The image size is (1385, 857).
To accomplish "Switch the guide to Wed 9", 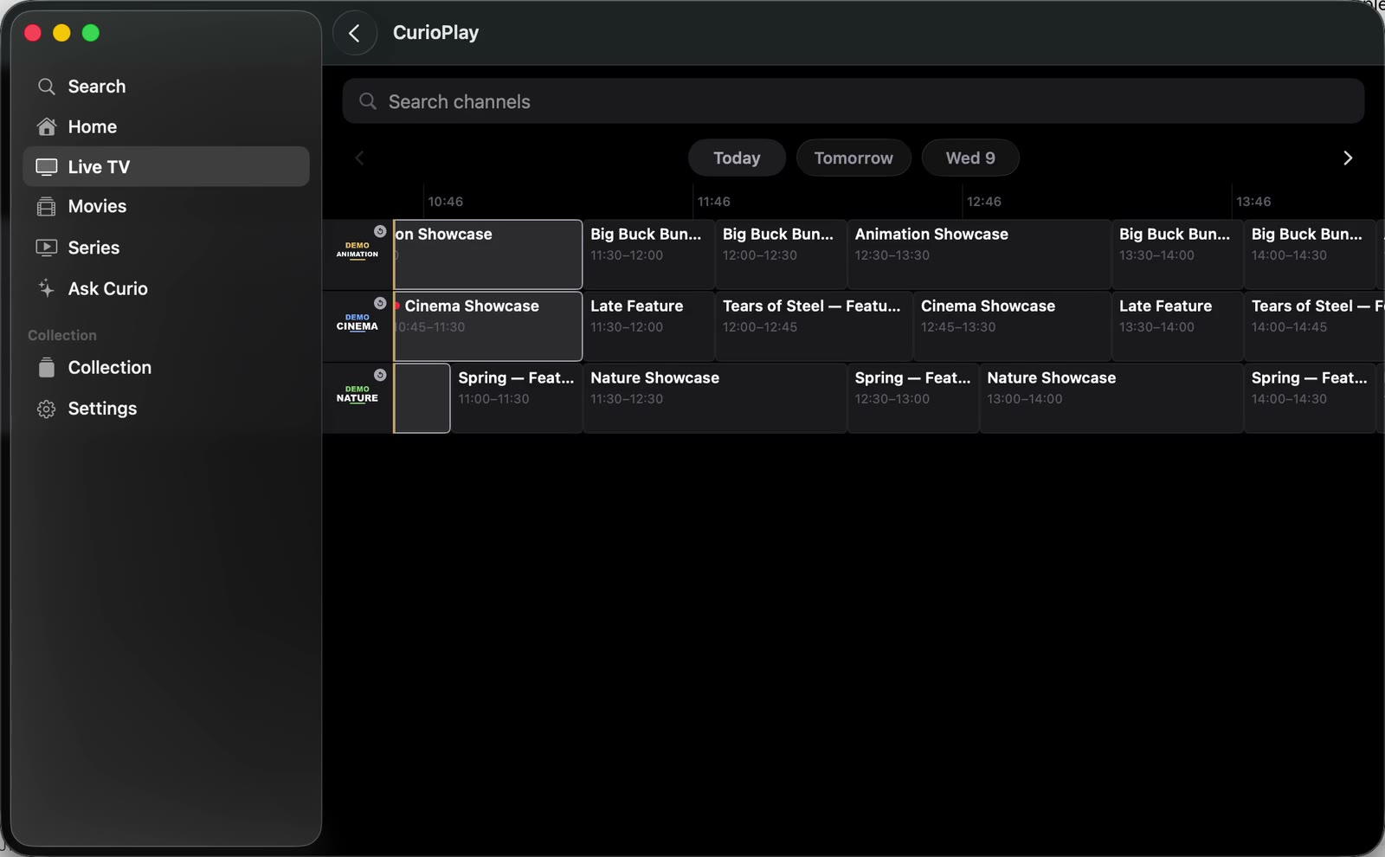I will coord(970,158).
